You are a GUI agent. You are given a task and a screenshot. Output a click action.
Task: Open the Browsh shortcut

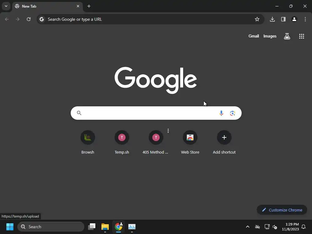point(88,142)
